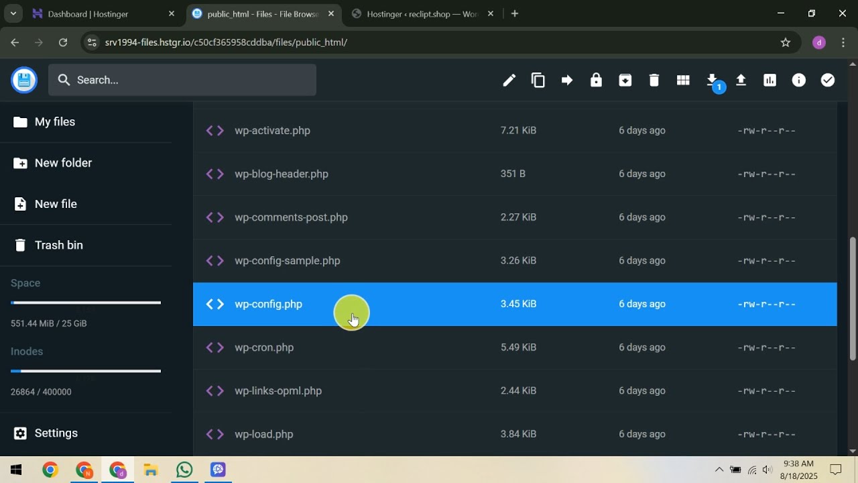Click the rename pencil icon in toolbar

point(509,80)
